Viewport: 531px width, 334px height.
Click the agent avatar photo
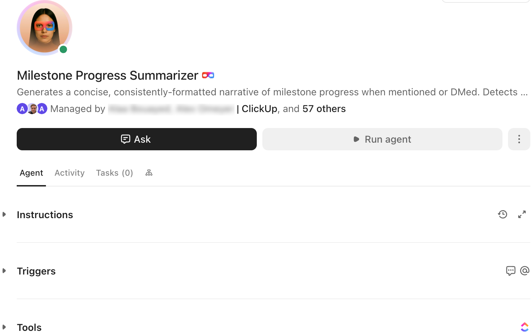tap(45, 27)
